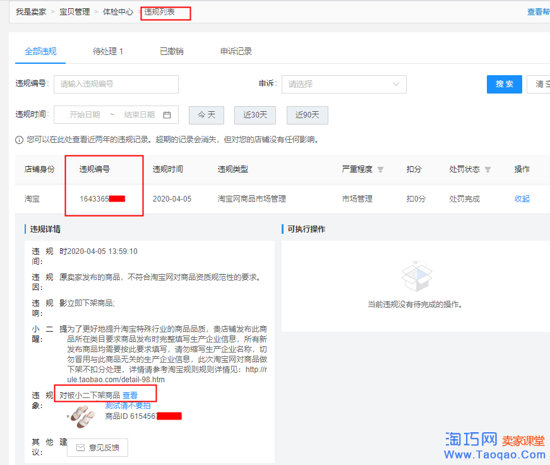Open the 处罚状态 column filter icon
The image size is (550, 465).
click(x=487, y=170)
